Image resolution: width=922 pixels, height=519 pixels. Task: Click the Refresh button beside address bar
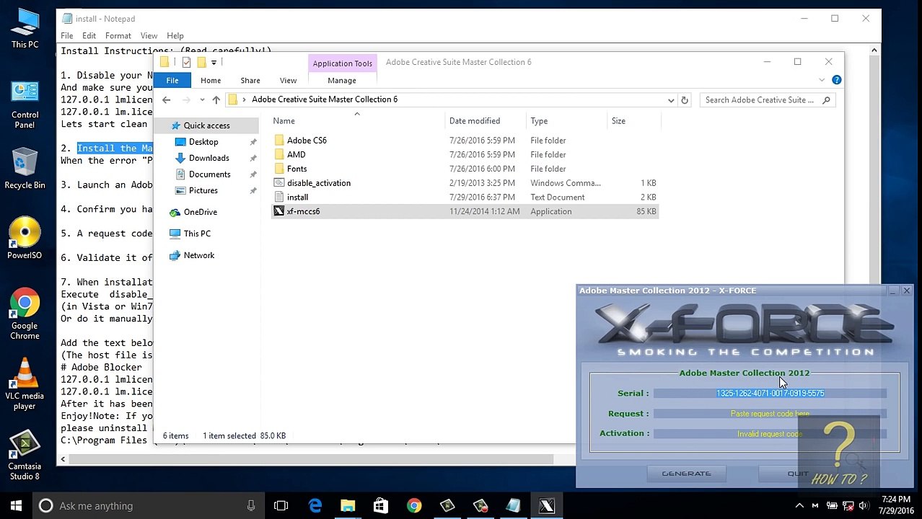[x=684, y=100]
